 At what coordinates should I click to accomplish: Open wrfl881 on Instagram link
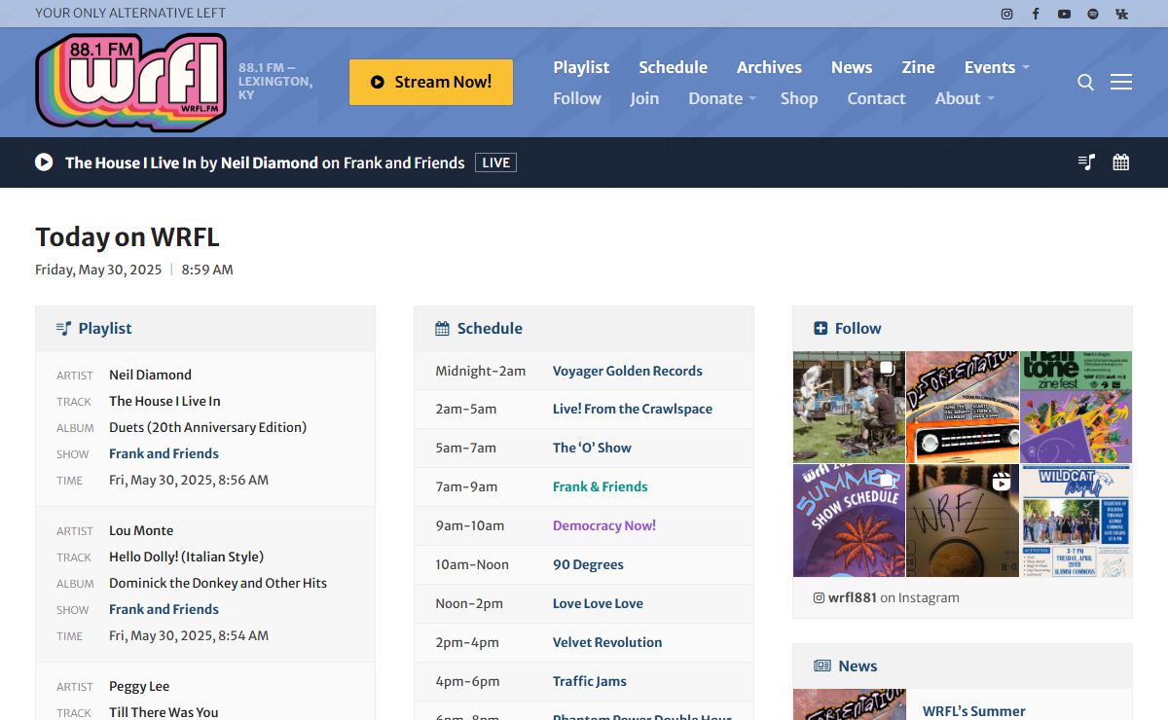886,597
